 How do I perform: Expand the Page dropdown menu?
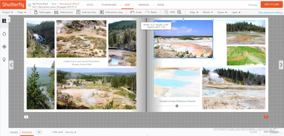click(x=22, y=12)
